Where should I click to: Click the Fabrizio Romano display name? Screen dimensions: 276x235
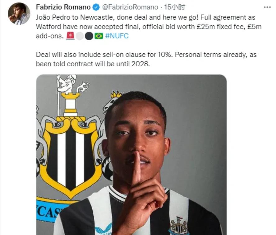pyautogui.click(x=63, y=7)
